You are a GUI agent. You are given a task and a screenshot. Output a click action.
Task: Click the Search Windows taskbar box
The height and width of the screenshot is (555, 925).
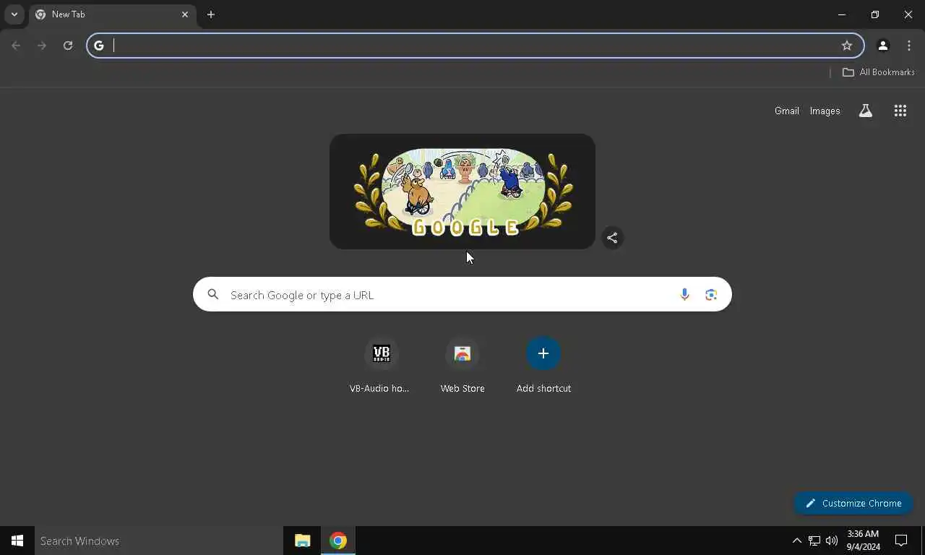159,541
